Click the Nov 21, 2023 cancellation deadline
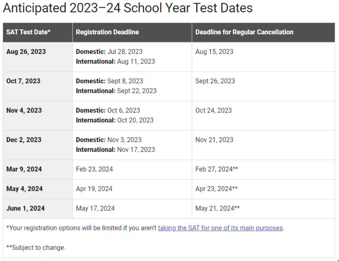Image resolution: width=339 pixels, height=261 pixels. (214, 140)
